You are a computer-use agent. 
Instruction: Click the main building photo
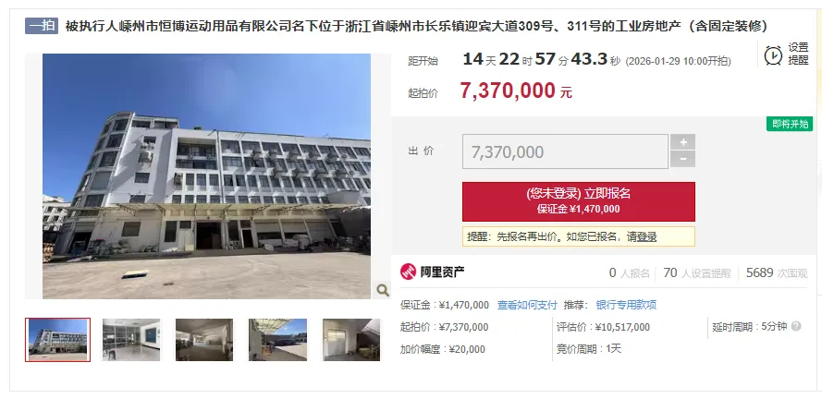(206, 175)
